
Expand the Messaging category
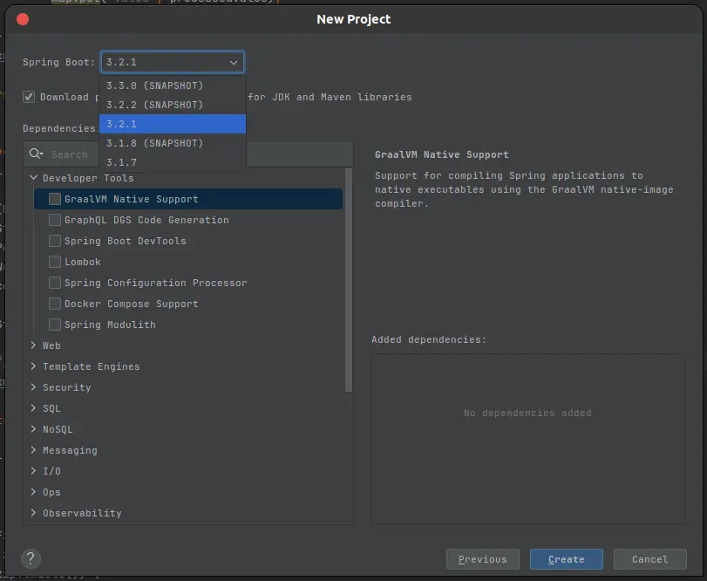pyautogui.click(x=33, y=450)
